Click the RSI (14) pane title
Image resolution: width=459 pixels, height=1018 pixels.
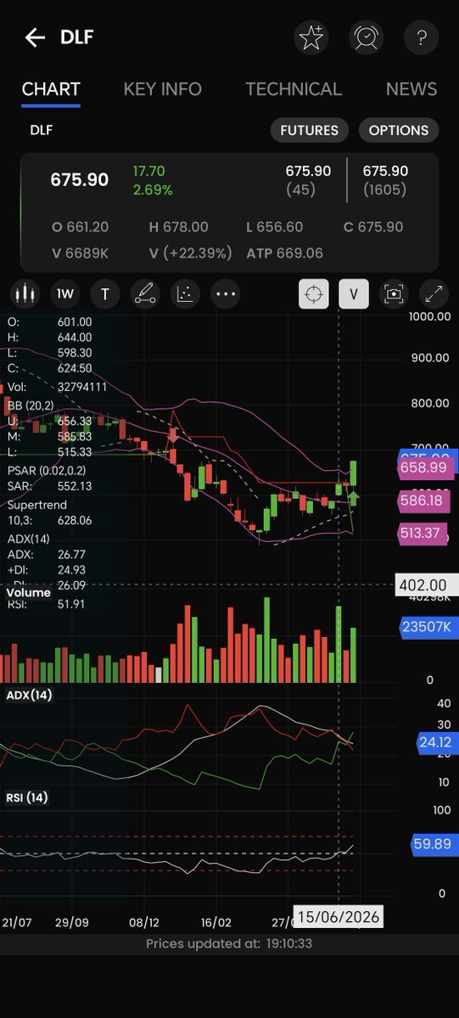[x=27, y=797]
